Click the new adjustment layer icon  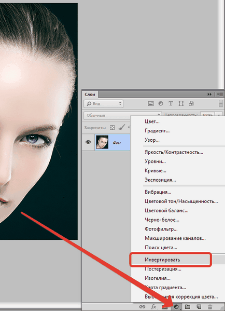point(176,307)
